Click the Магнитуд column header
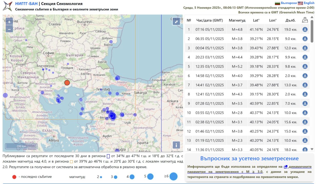This screenshot has width=322, height=184. click(237, 20)
